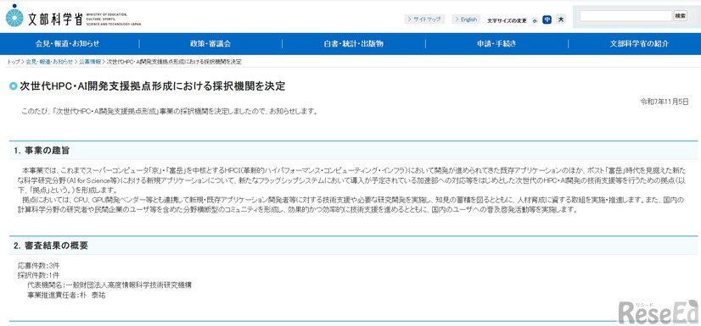Open the 公募情報 breadcrumb link
Viewport: 701px width, 326px height.
coord(90,62)
